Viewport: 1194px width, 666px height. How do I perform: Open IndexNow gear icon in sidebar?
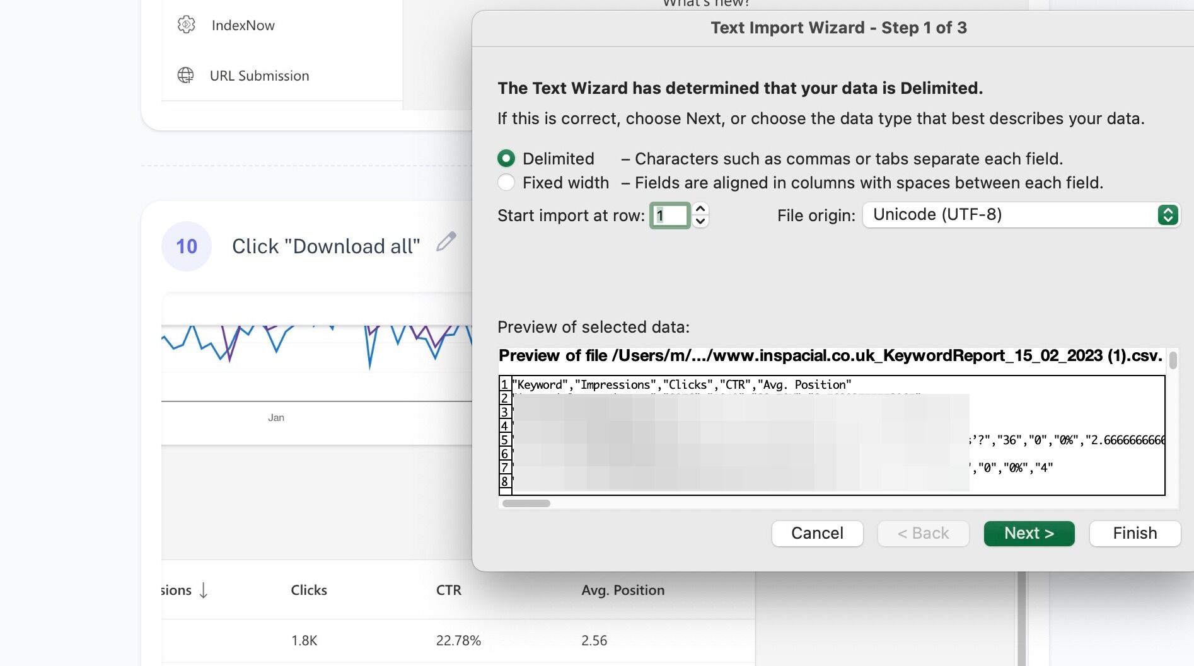186,25
